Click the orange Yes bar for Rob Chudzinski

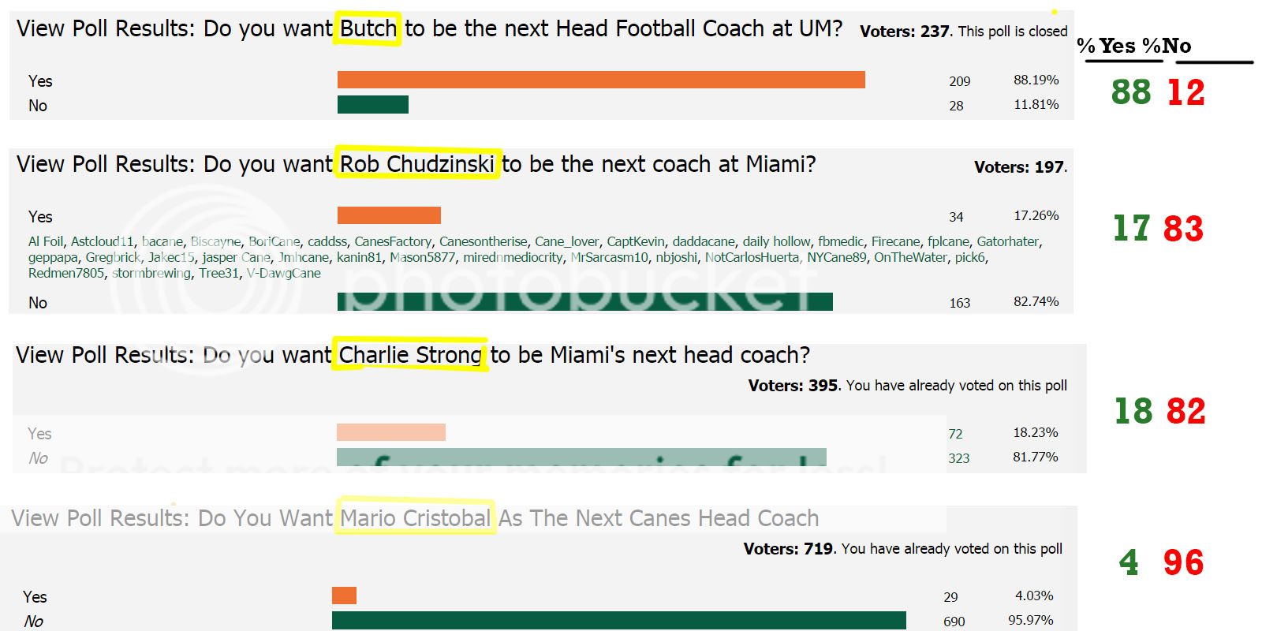(389, 215)
